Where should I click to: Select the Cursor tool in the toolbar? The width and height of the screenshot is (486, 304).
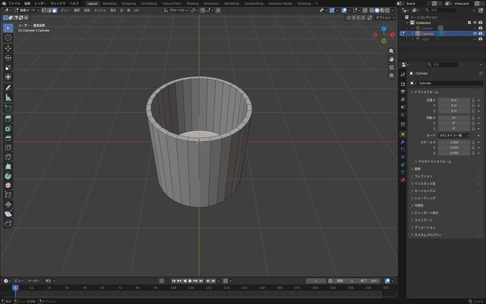point(8,37)
